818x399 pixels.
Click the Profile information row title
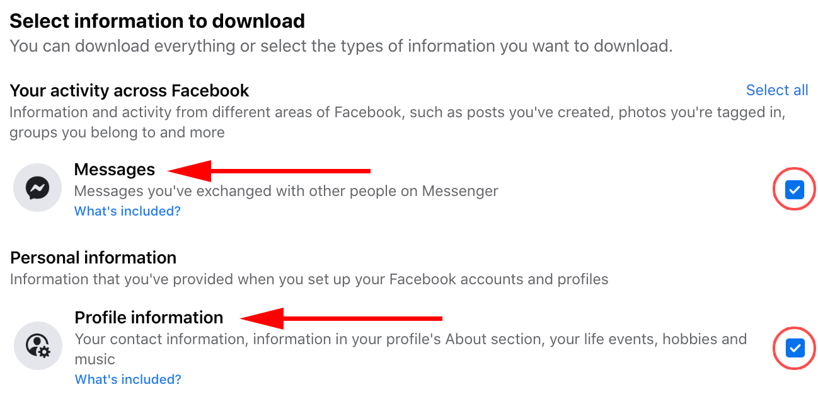point(149,318)
